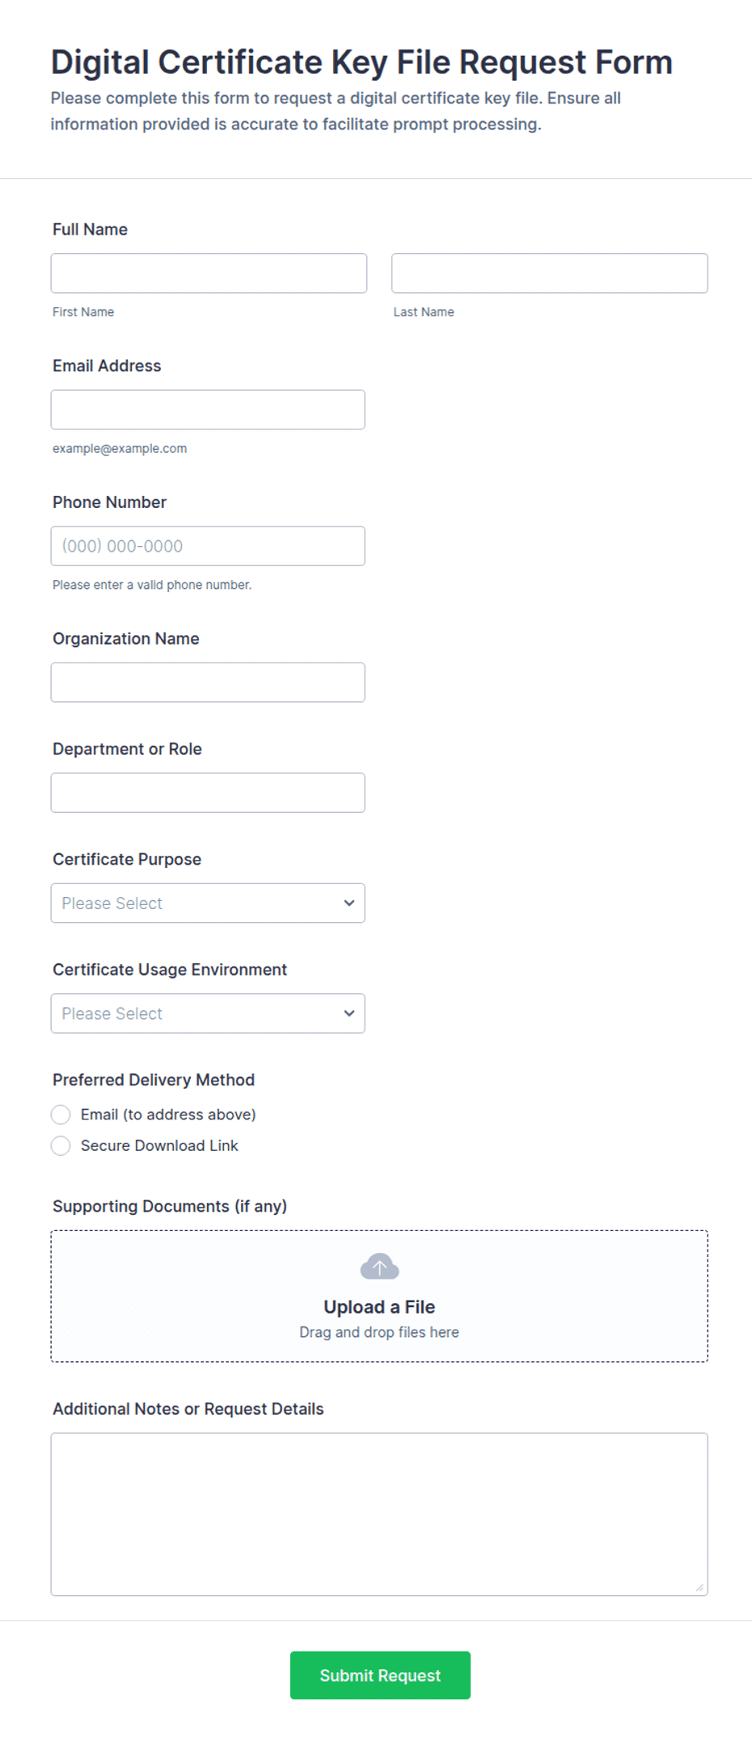
Task: Choose Secure Download Link radio button
Action: pyautogui.click(x=61, y=1145)
